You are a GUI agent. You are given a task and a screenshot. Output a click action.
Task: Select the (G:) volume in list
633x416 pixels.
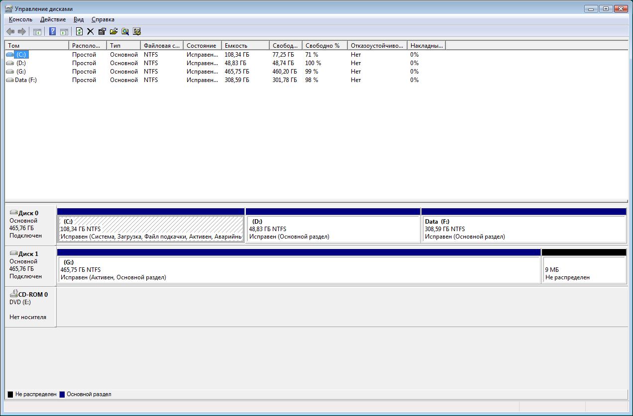click(21, 72)
